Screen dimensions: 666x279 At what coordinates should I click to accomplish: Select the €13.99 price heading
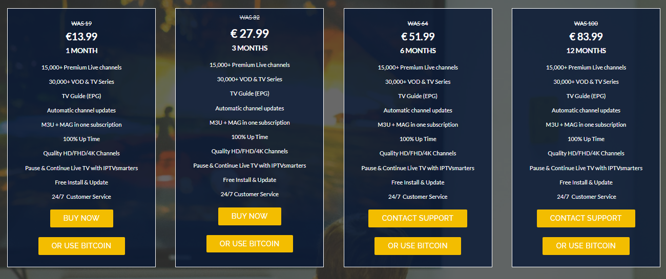(x=81, y=37)
